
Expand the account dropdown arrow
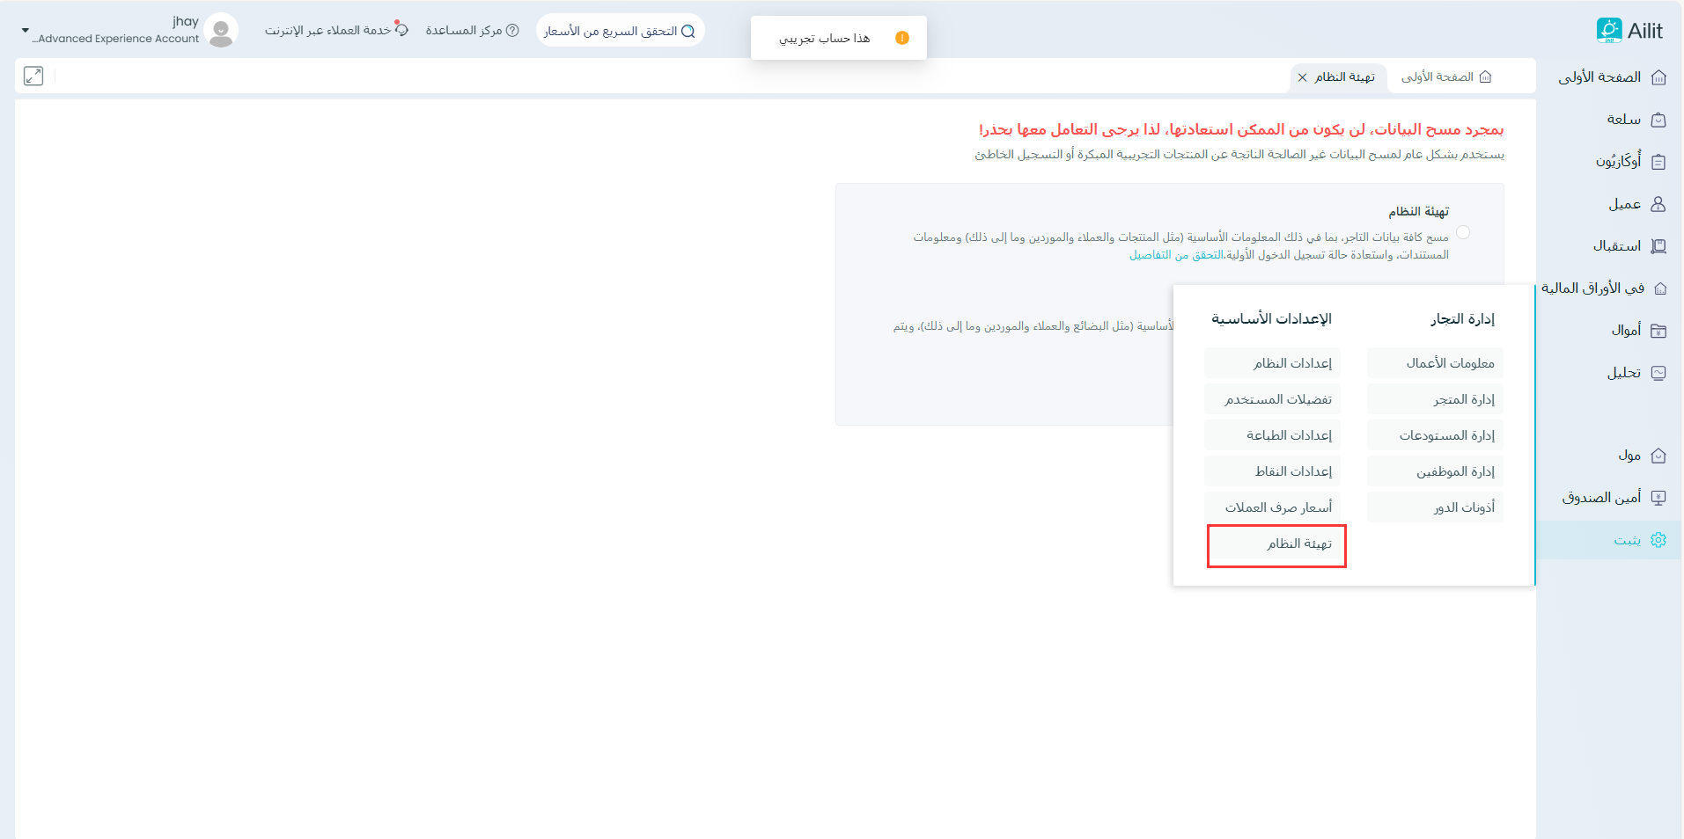pyautogui.click(x=25, y=31)
